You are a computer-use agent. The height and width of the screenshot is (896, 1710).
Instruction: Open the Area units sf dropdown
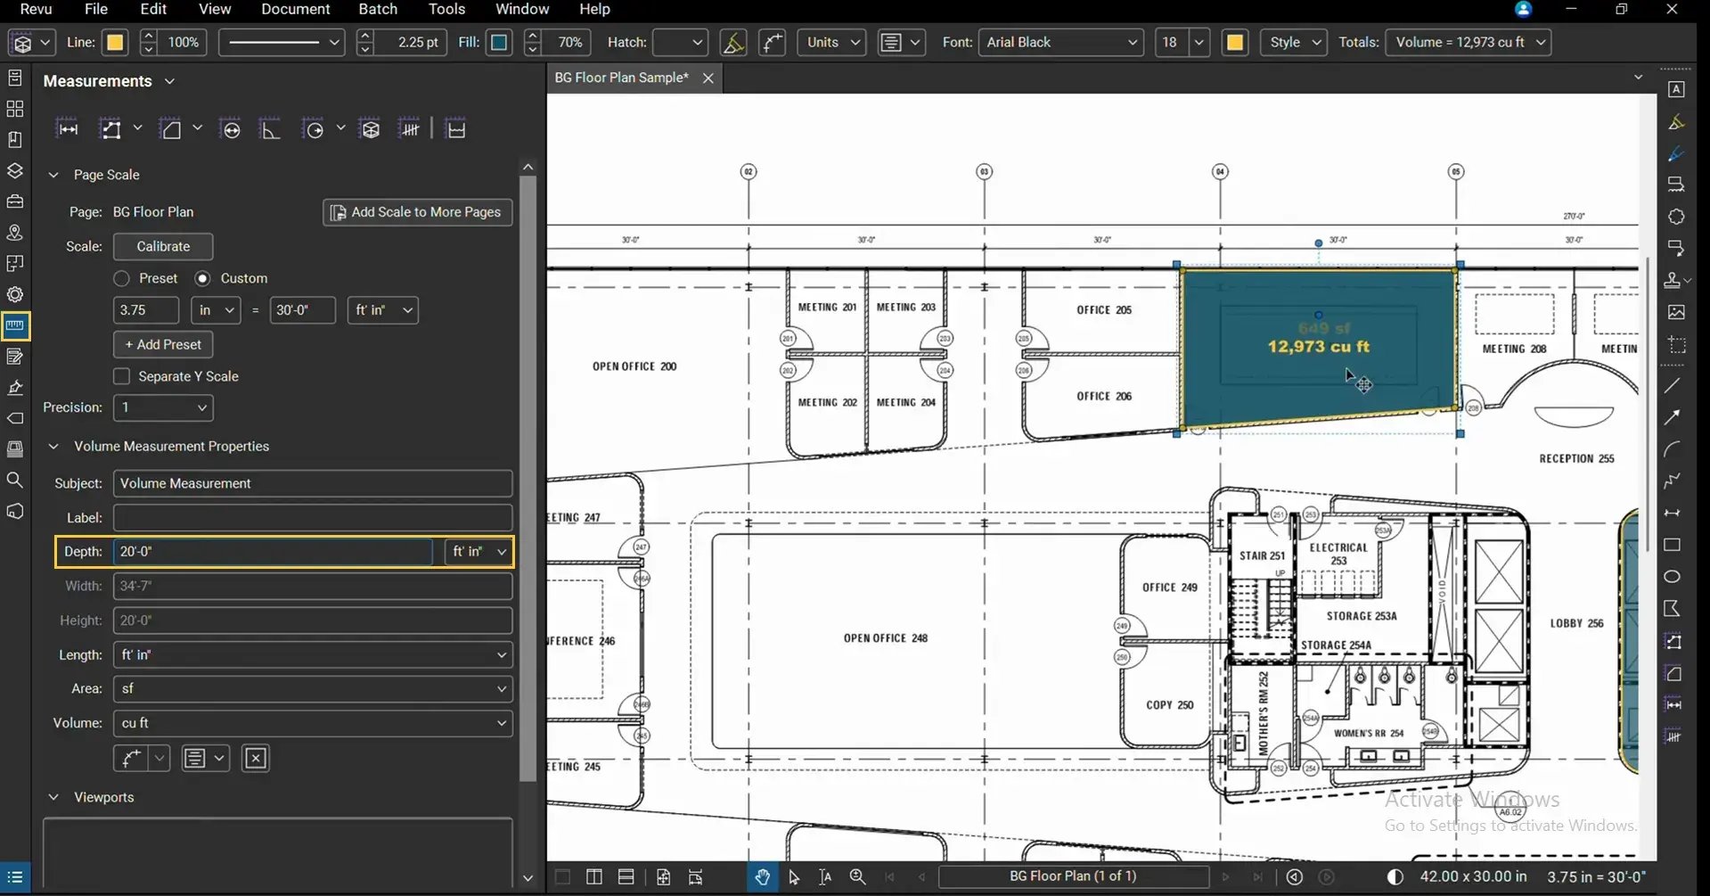pos(313,688)
